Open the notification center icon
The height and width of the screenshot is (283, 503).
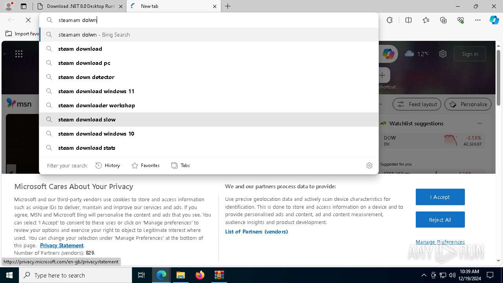click(490, 275)
